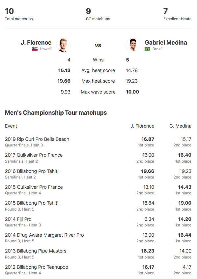Click the Hawaii flag icon
Image resolution: width=197 pixels, height=279 pixels.
35,49
